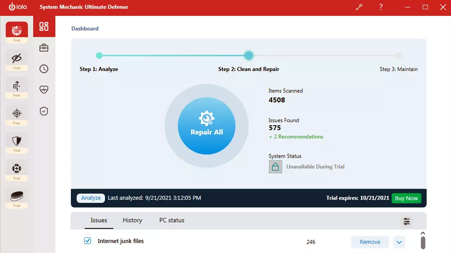Viewport: 451px width, 253px height.
Task: Uncheck the Internet junk files checkbox
Action: [x=87, y=241]
